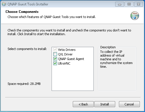Viewport: 145px width, 112px height.
Task: Uncheck the UltraVNC checkbox
Action: [55, 63]
